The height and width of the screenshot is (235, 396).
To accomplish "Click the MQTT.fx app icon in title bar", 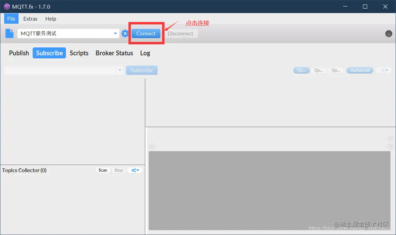I will click(7, 7).
